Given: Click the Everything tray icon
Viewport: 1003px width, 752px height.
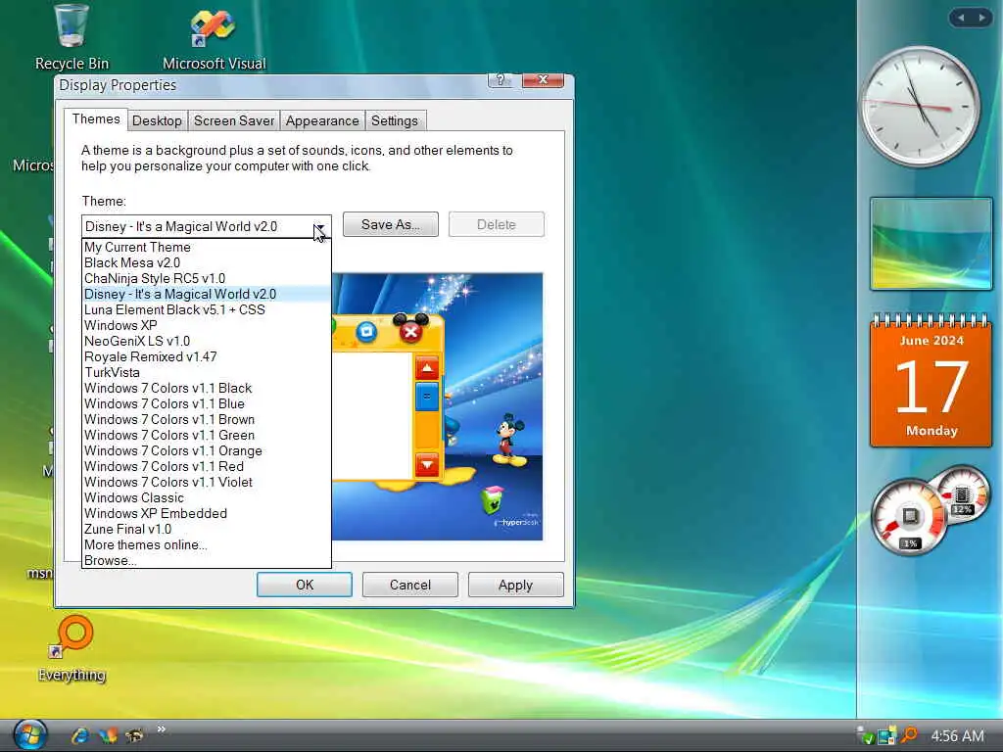Looking at the screenshot, I should [908, 736].
